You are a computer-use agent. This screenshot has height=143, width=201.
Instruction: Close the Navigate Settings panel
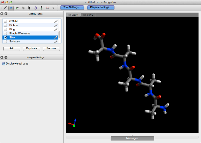pos(2,57)
